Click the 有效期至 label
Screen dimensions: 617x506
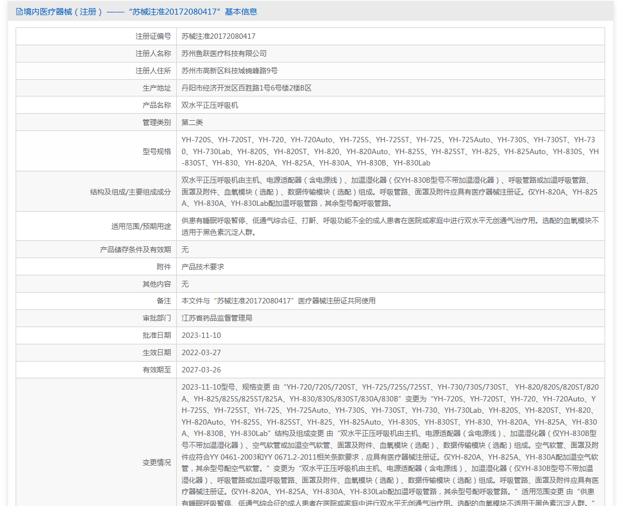point(157,370)
